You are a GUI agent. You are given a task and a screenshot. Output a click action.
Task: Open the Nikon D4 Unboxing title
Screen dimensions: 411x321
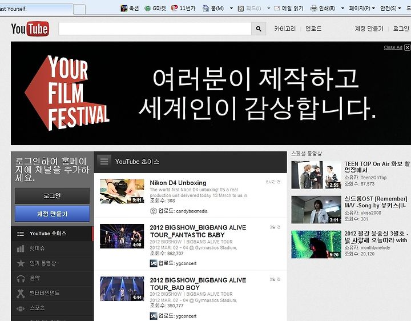178,183
